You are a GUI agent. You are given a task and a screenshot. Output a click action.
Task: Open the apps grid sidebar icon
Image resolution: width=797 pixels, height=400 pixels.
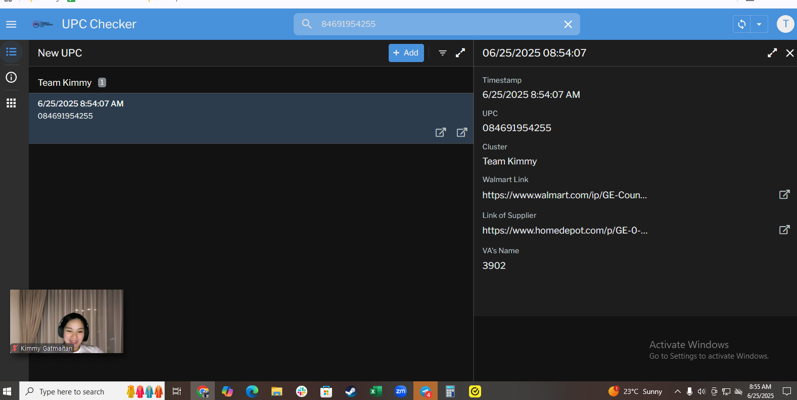[11, 103]
